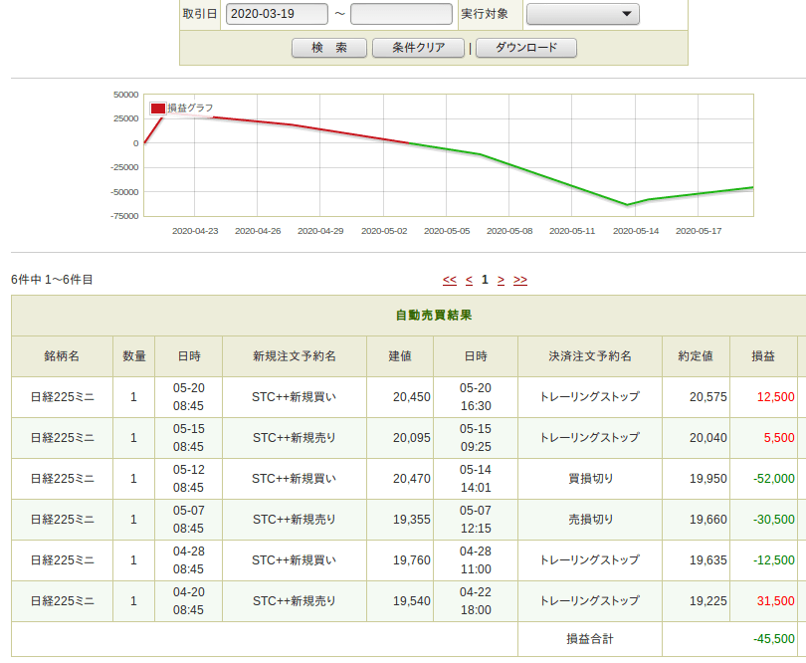The width and height of the screenshot is (806, 663).
Task: Open the 実行対象 dropdown
Action: (582, 14)
